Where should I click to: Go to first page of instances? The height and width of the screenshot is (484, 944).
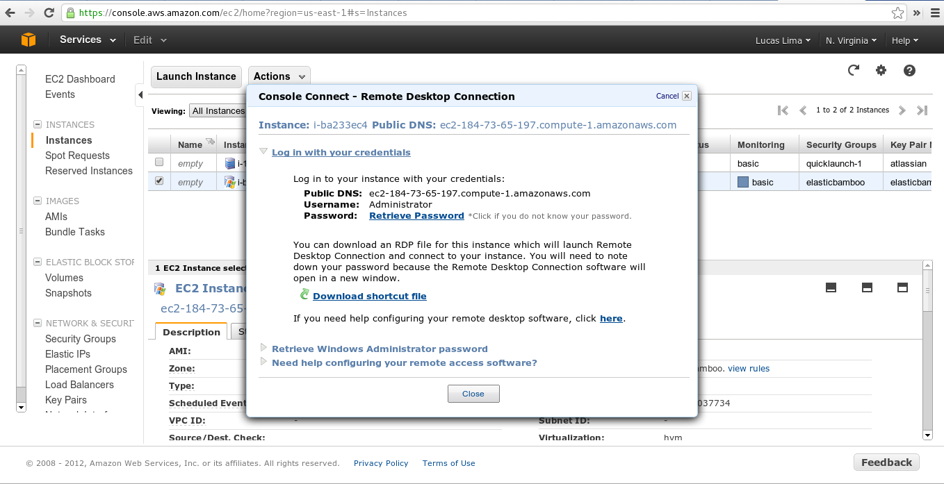783,110
